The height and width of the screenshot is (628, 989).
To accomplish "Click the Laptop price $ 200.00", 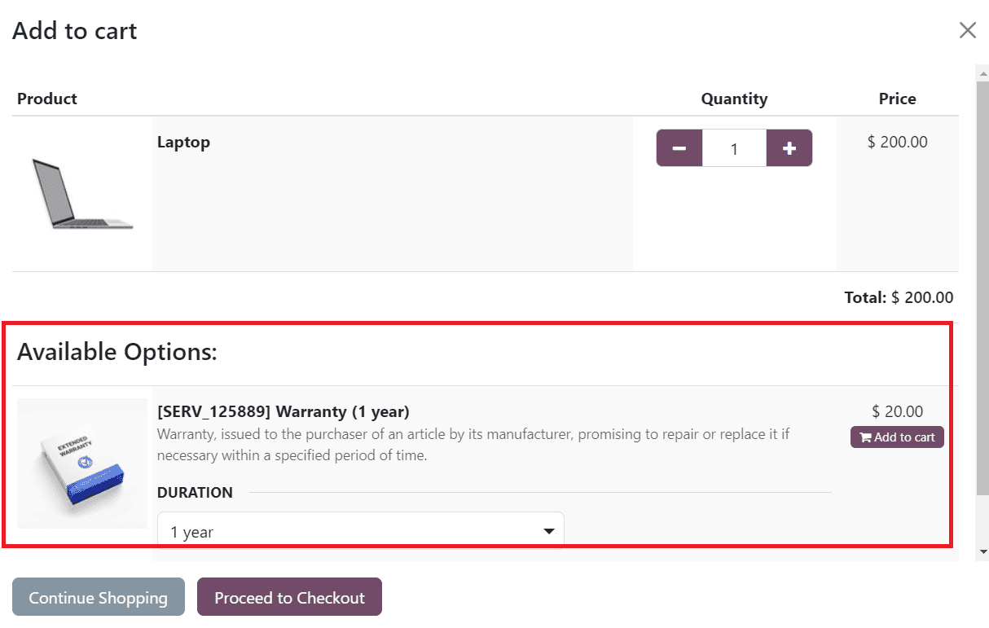I will click(x=898, y=142).
